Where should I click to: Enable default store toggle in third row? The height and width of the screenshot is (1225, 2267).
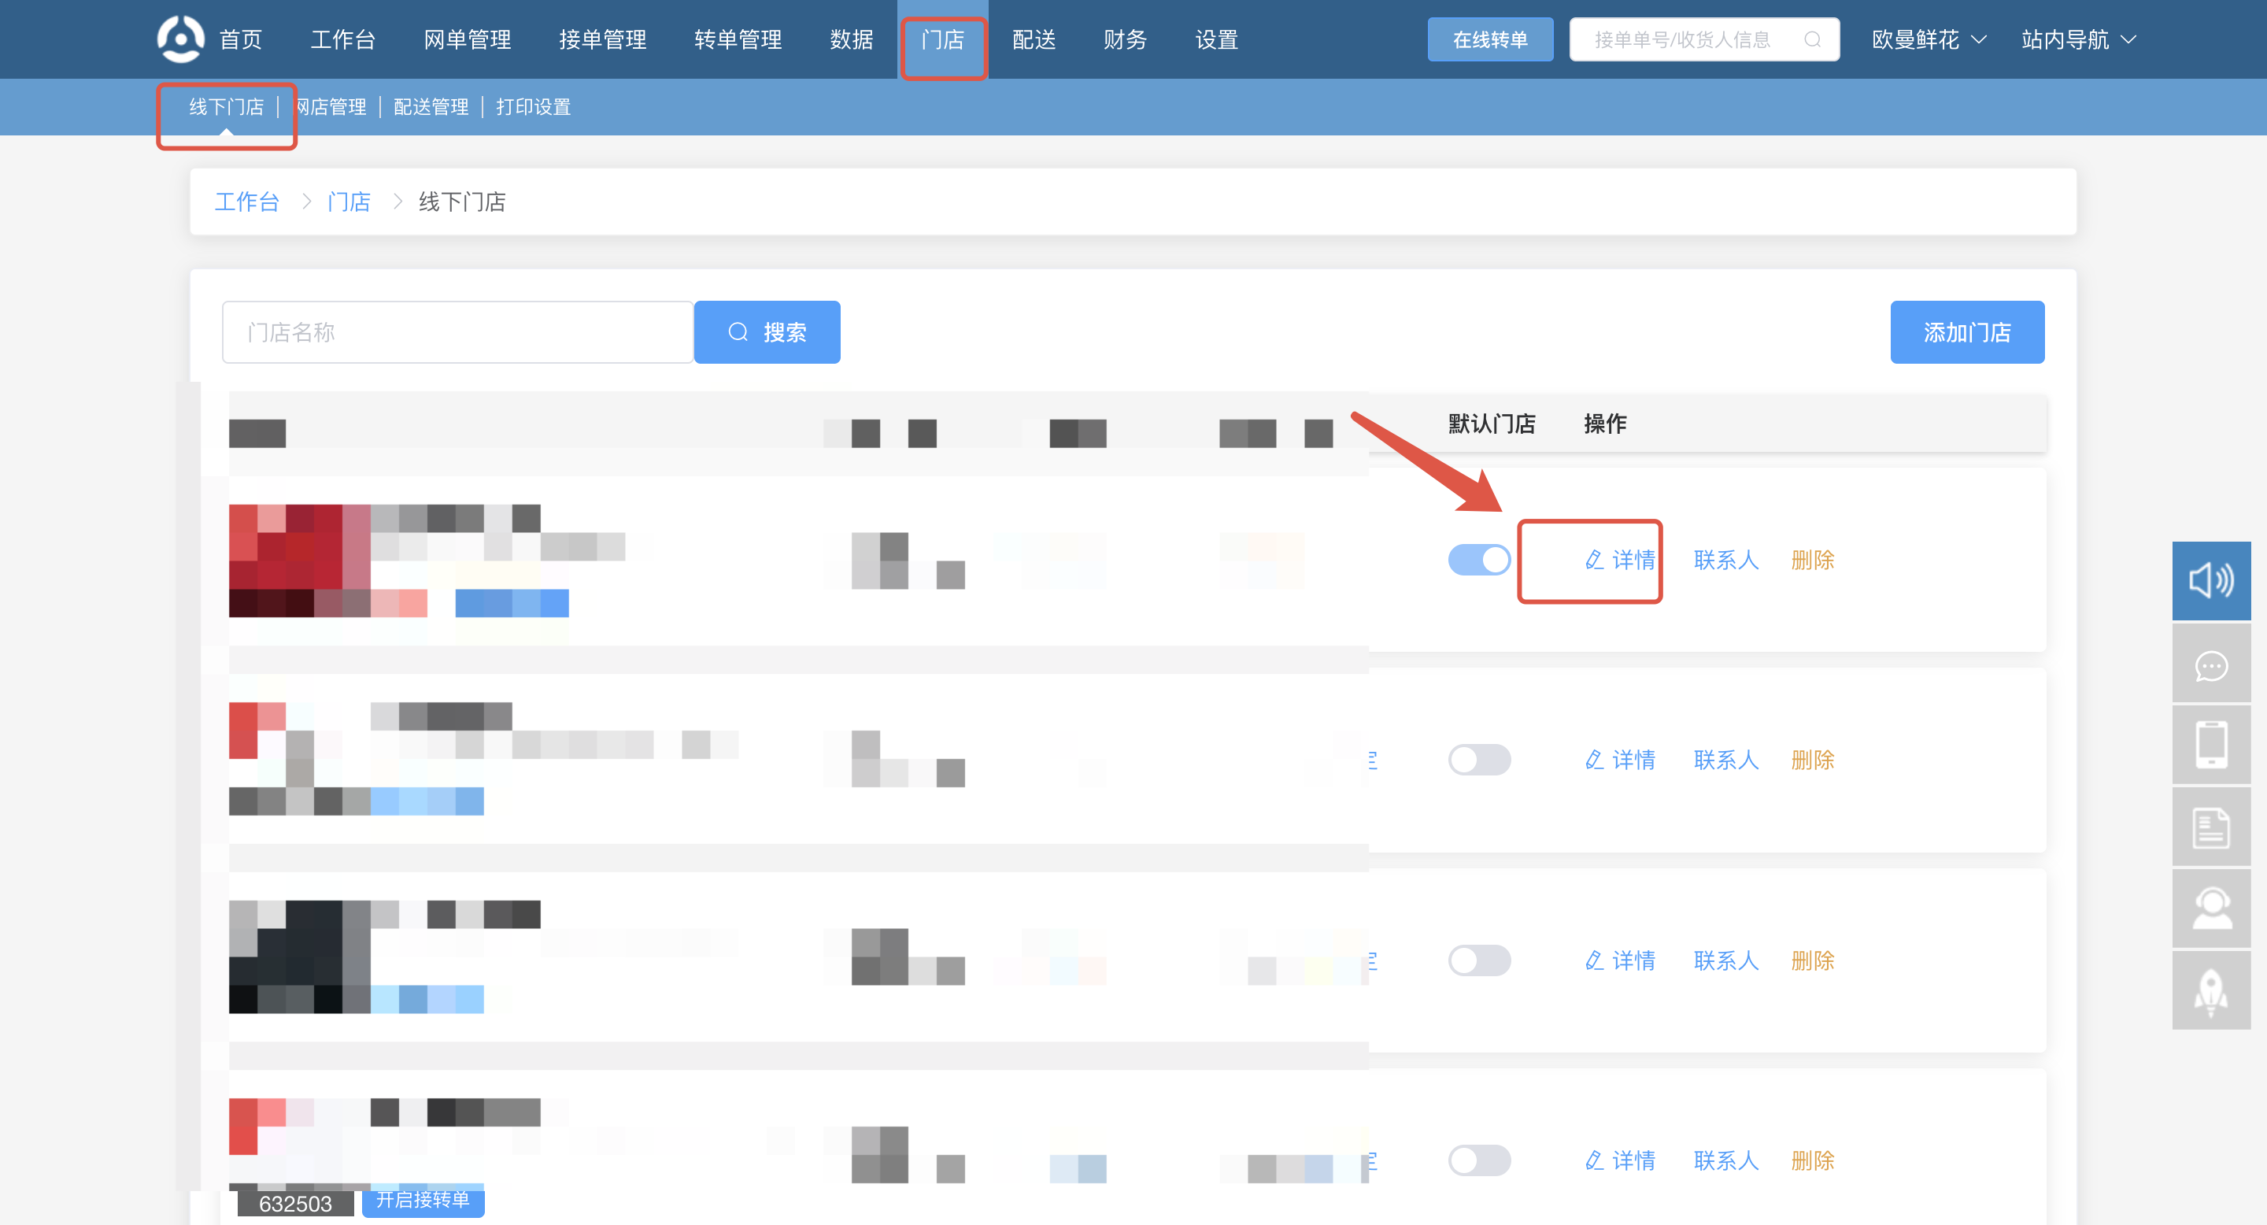pos(1479,960)
